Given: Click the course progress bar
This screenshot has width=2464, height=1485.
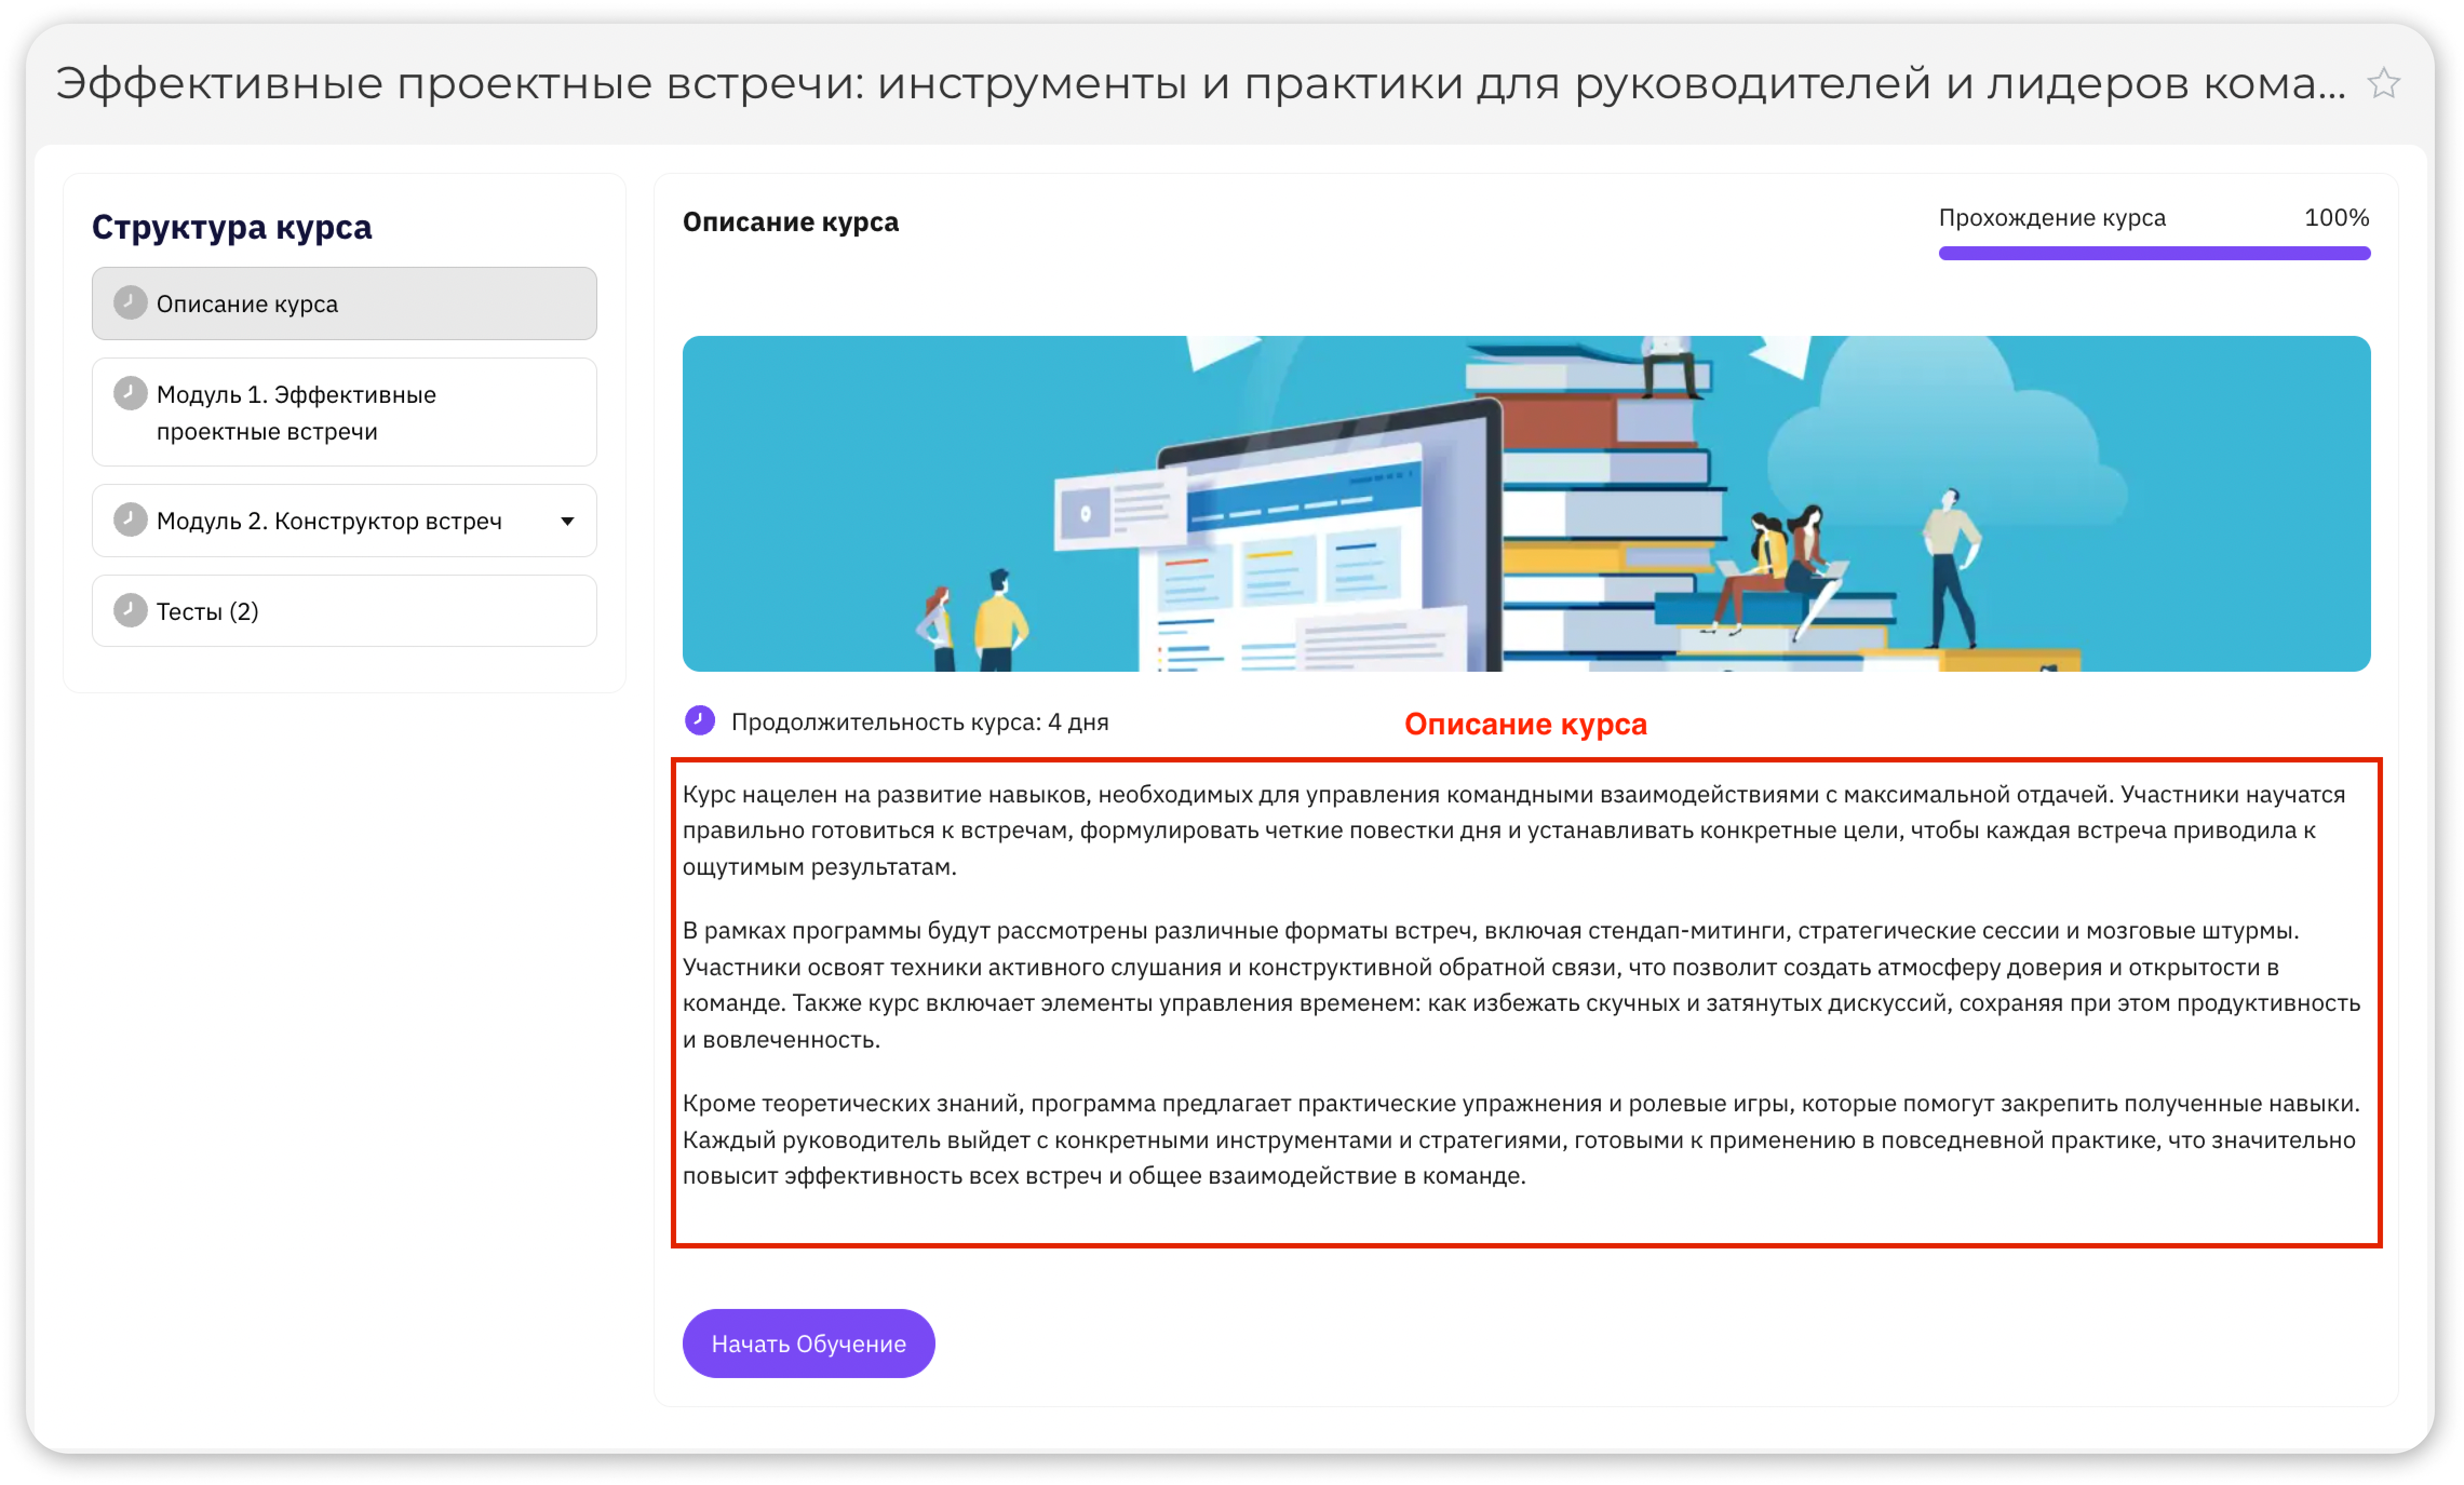Looking at the screenshot, I should (2154, 253).
